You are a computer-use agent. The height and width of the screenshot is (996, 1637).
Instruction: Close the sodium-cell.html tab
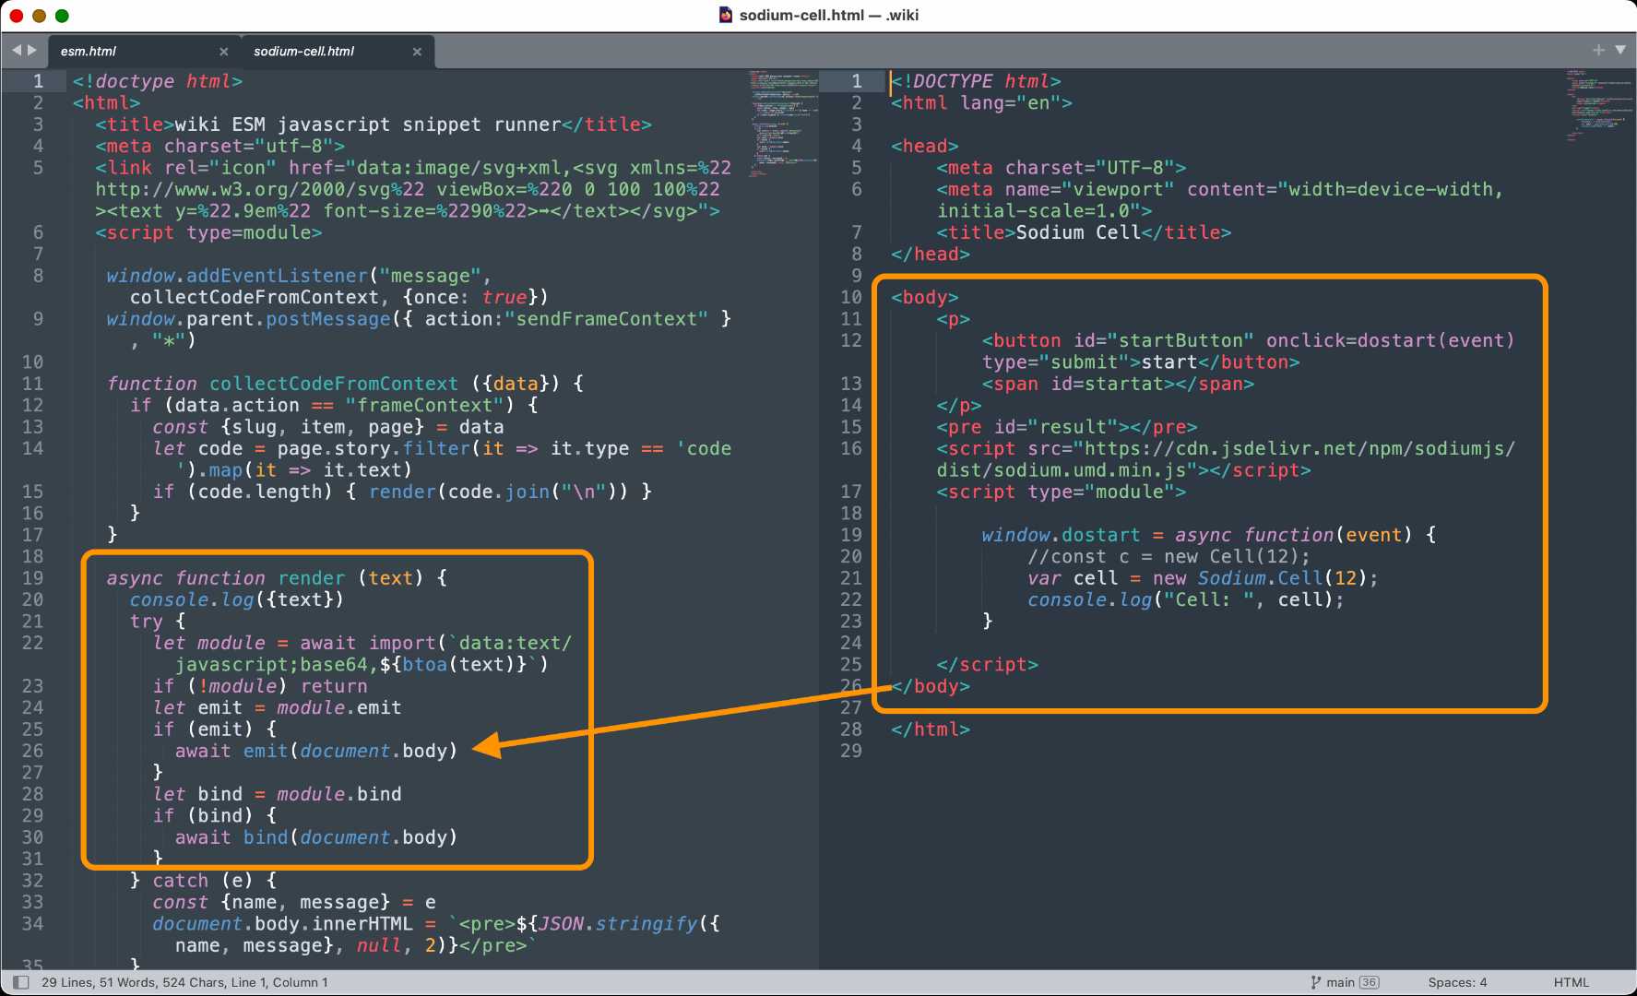click(417, 52)
